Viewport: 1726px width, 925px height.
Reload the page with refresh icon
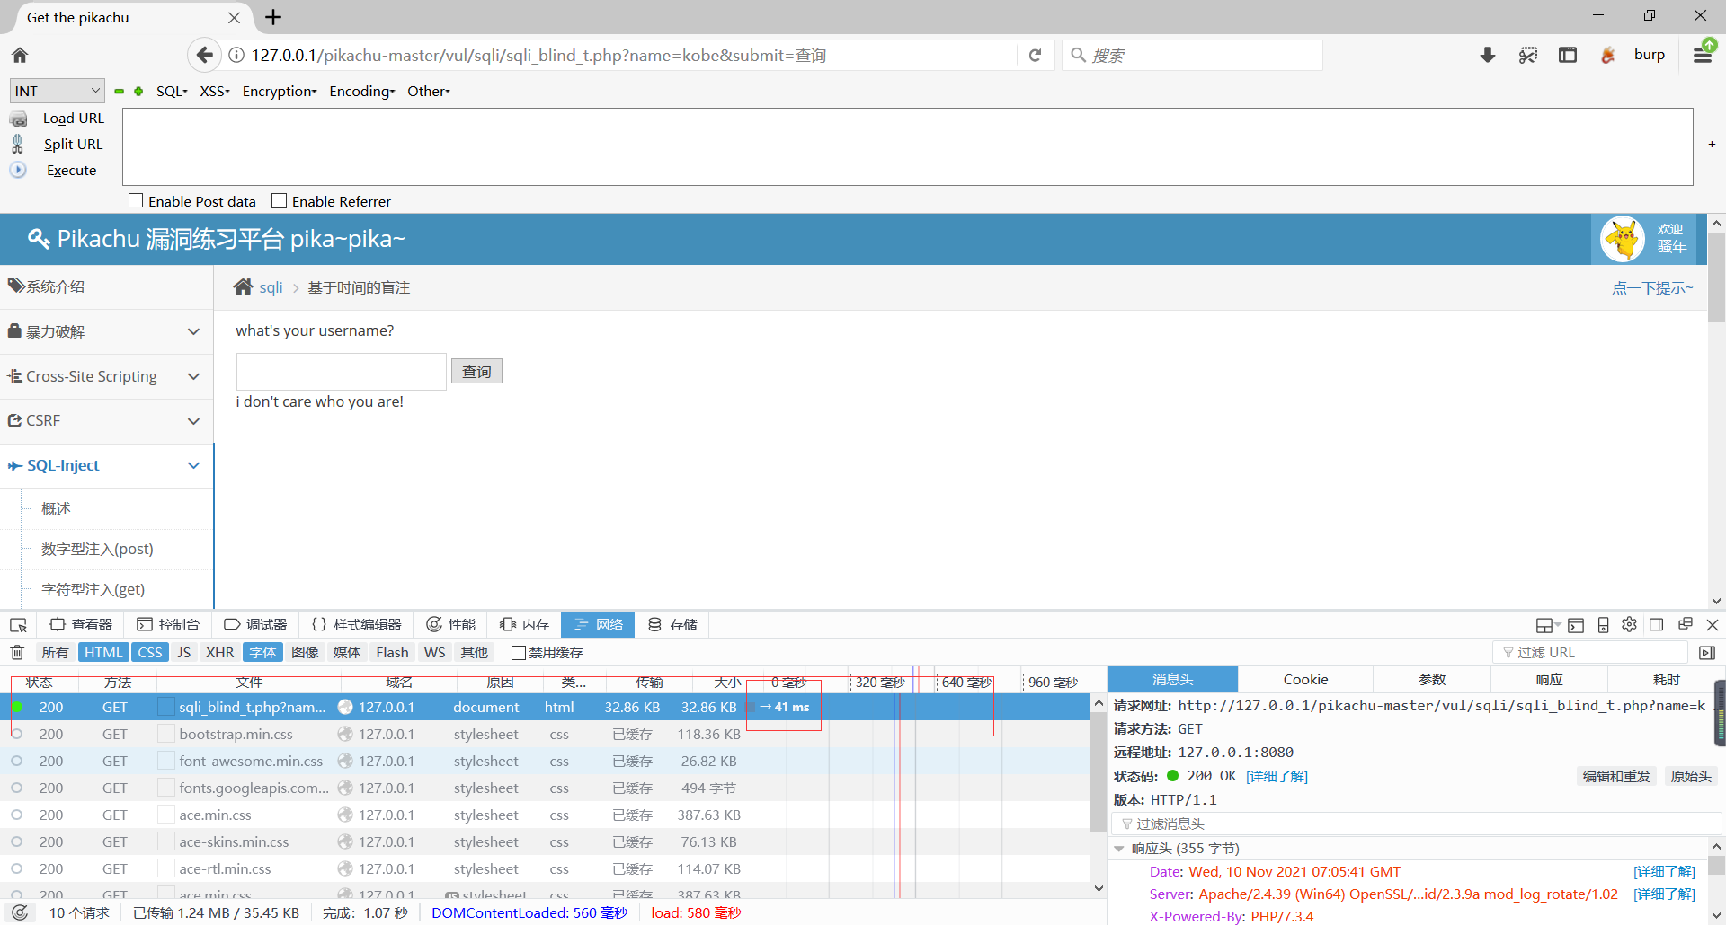click(x=1036, y=55)
